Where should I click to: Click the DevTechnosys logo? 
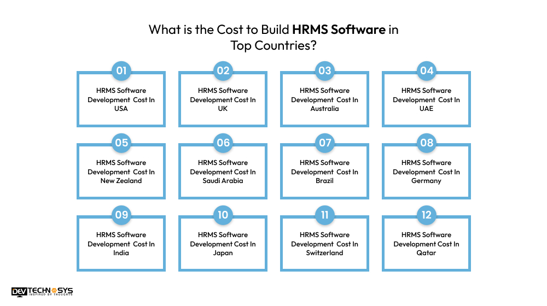click(42, 292)
